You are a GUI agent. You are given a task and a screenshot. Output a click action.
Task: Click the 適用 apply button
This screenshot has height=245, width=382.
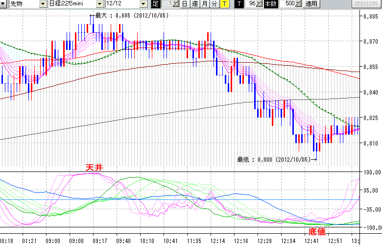(x=311, y=4)
